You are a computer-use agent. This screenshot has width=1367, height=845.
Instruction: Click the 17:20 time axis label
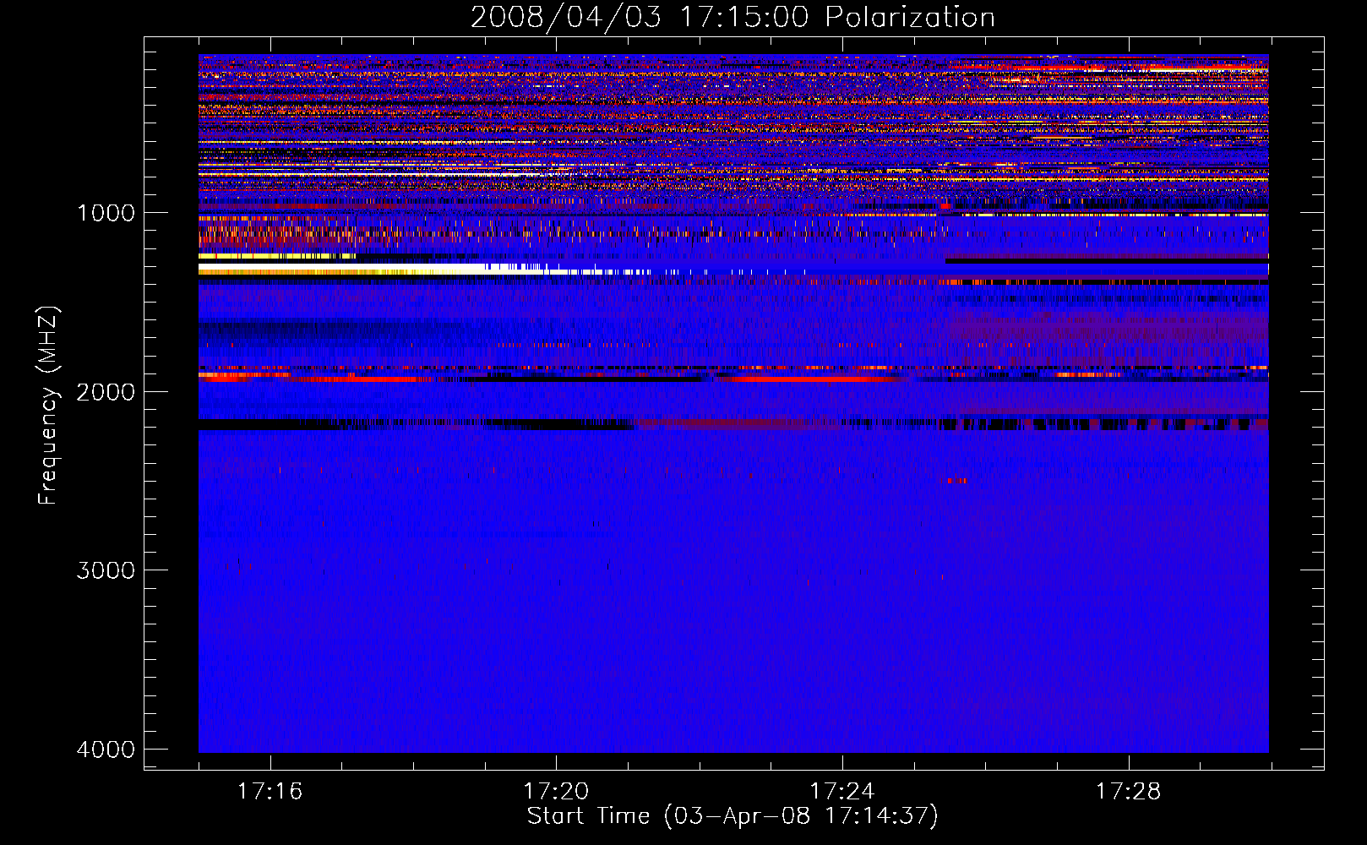tap(556, 792)
